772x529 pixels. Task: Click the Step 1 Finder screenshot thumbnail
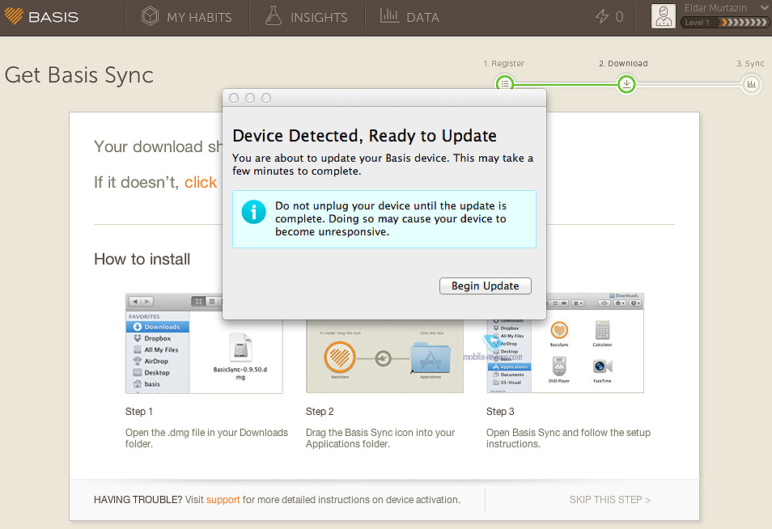point(204,344)
